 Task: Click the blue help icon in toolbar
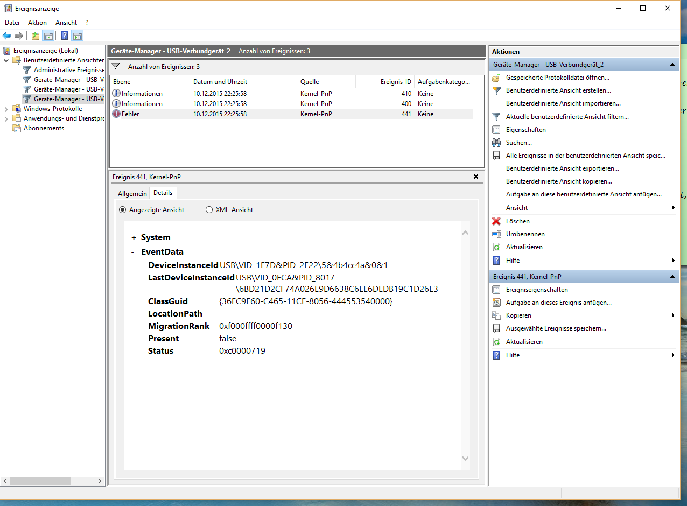64,36
